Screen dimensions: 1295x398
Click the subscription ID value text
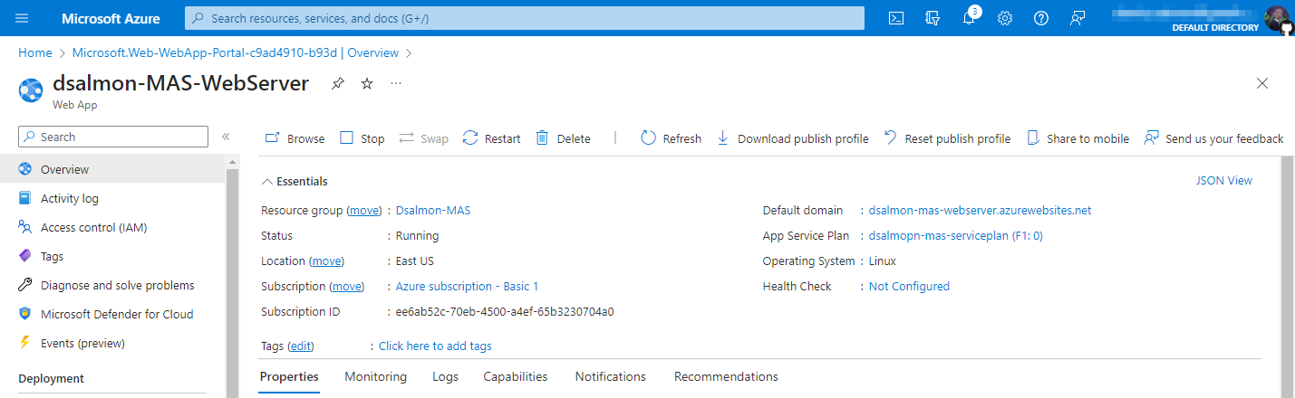505,311
